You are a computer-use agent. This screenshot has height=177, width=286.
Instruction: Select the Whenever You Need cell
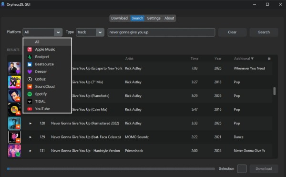(249, 68)
